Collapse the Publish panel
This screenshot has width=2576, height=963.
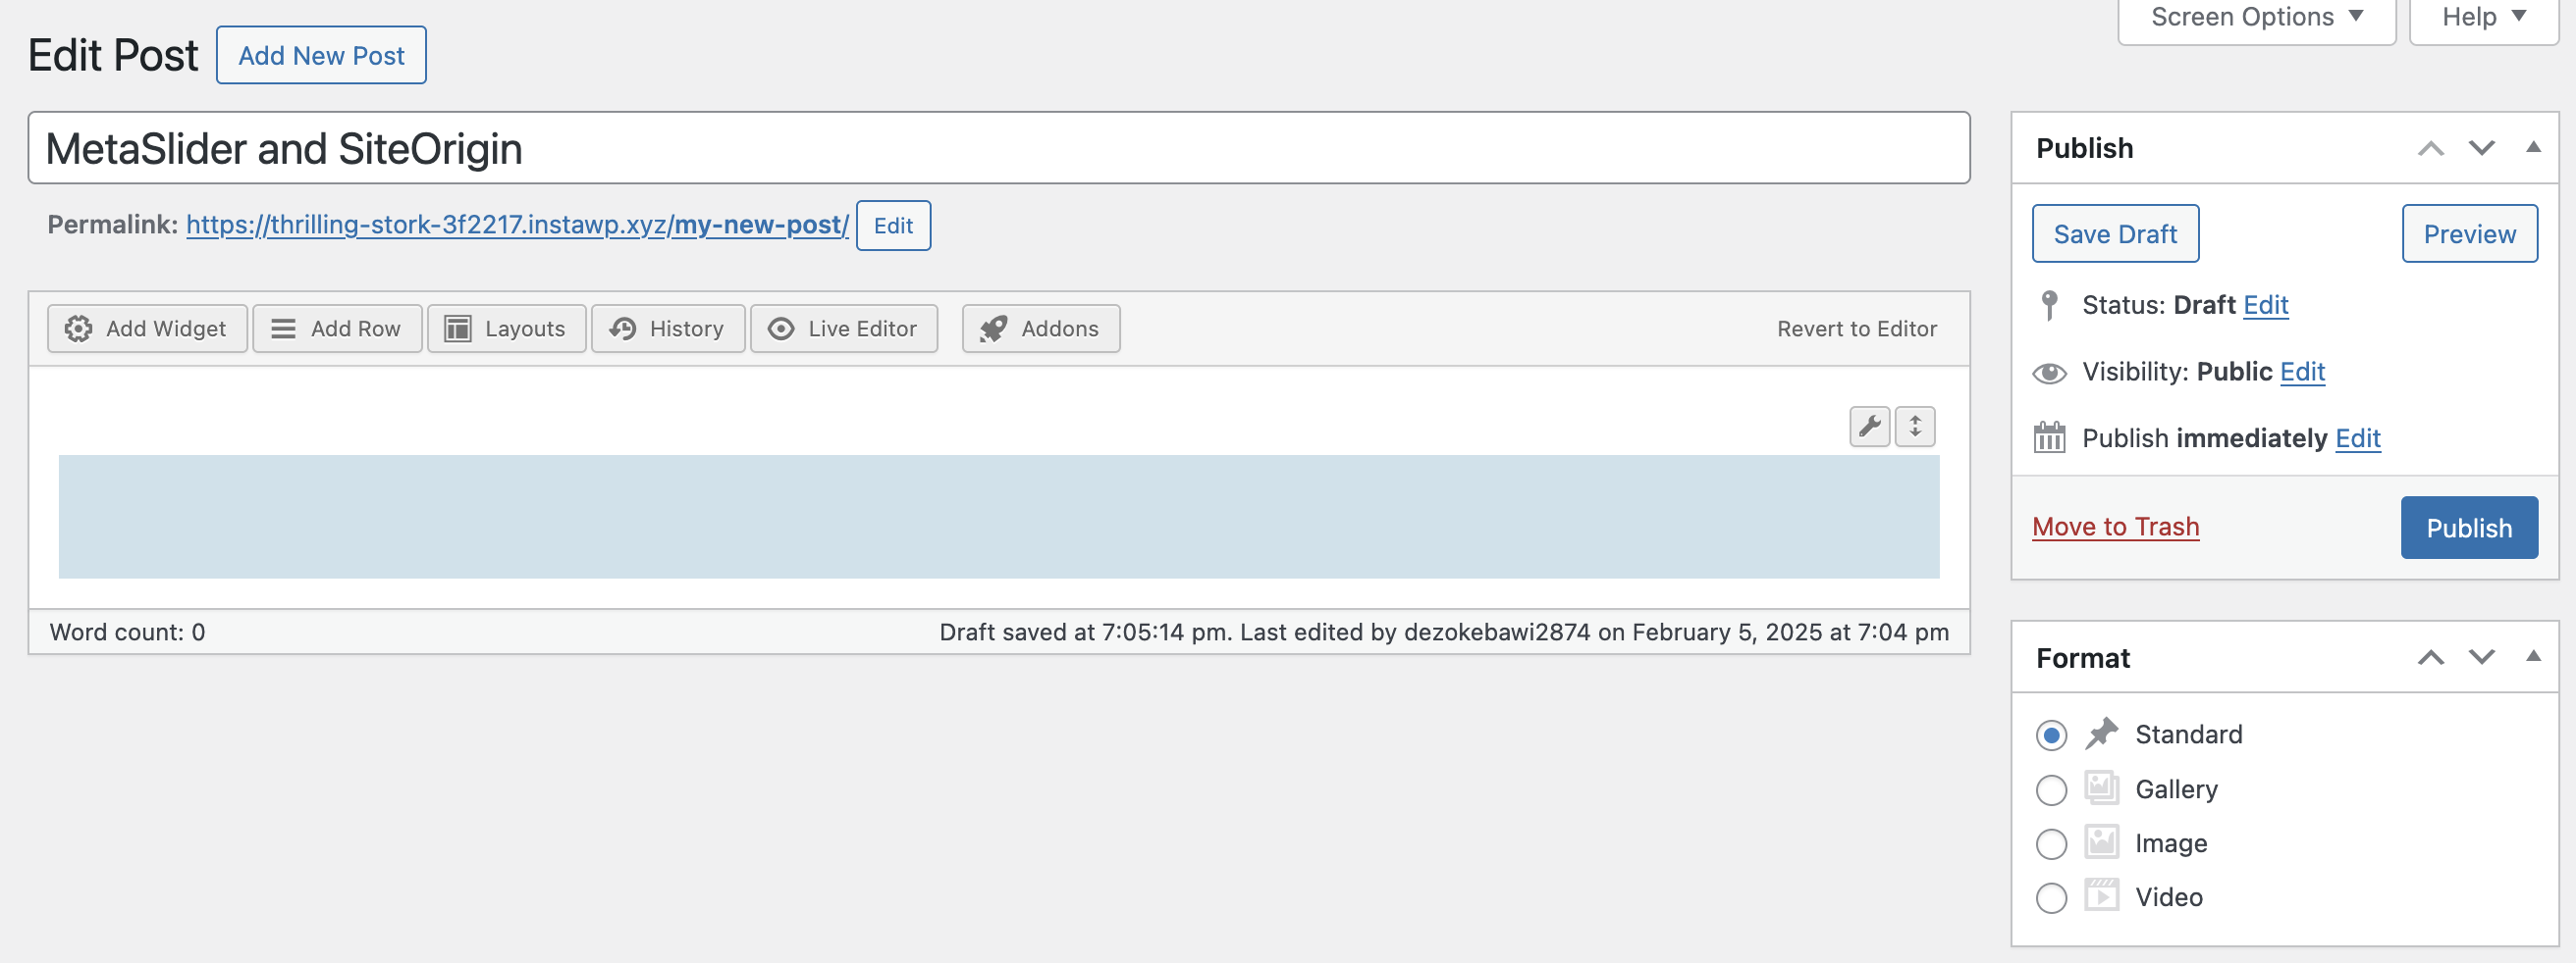click(x=2533, y=148)
